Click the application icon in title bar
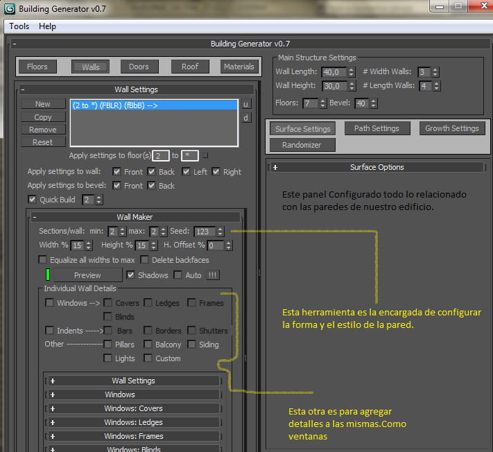 9,8
